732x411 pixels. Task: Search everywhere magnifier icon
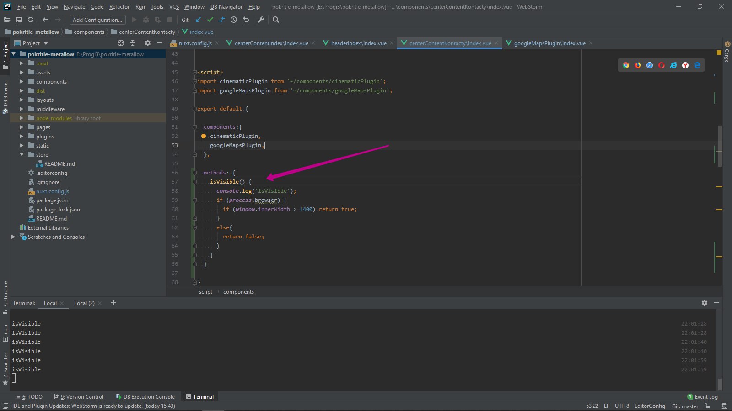pyautogui.click(x=276, y=20)
